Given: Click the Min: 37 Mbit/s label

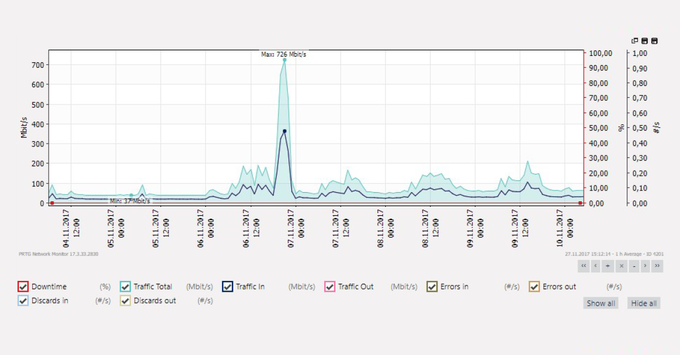Looking at the screenshot, I should [x=129, y=201].
